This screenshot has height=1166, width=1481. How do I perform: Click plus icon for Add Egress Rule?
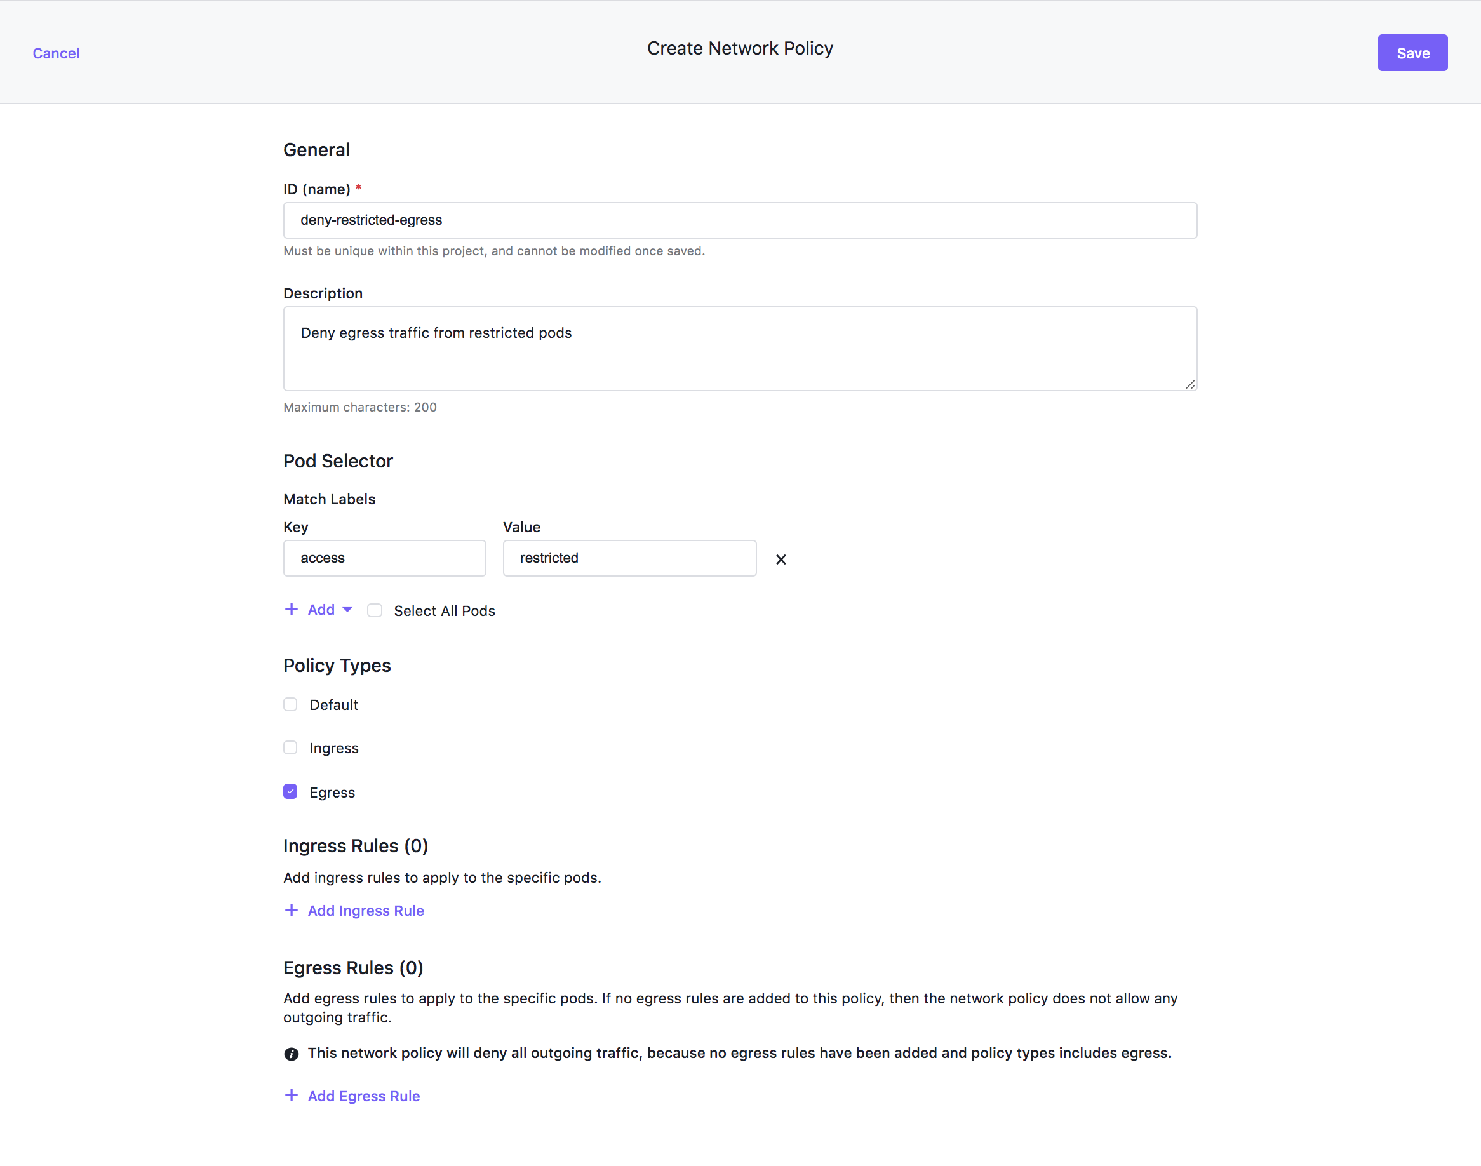(292, 1095)
